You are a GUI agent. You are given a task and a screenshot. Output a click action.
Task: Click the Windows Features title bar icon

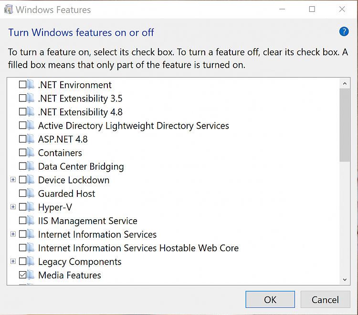click(9, 10)
